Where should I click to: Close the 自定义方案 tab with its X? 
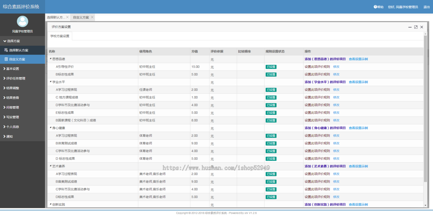pos(92,17)
